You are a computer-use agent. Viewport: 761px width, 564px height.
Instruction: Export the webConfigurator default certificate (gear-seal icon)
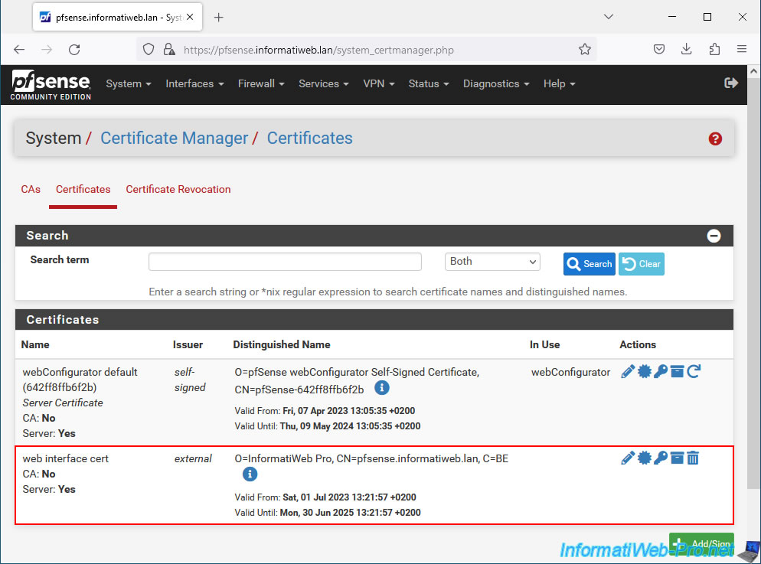click(644, 371)
